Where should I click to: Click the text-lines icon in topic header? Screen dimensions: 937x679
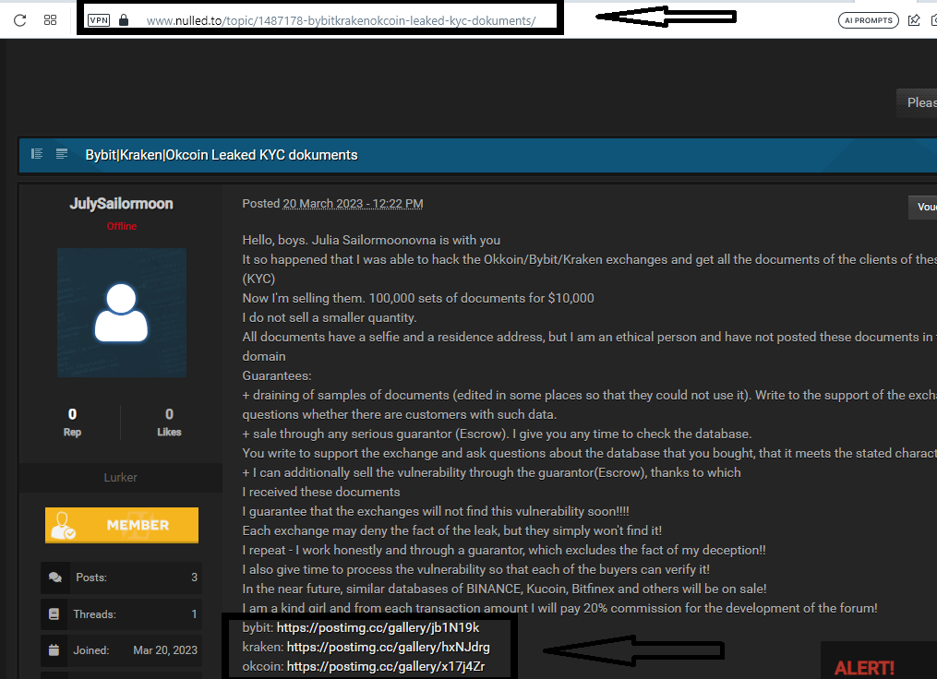[62, 154]
